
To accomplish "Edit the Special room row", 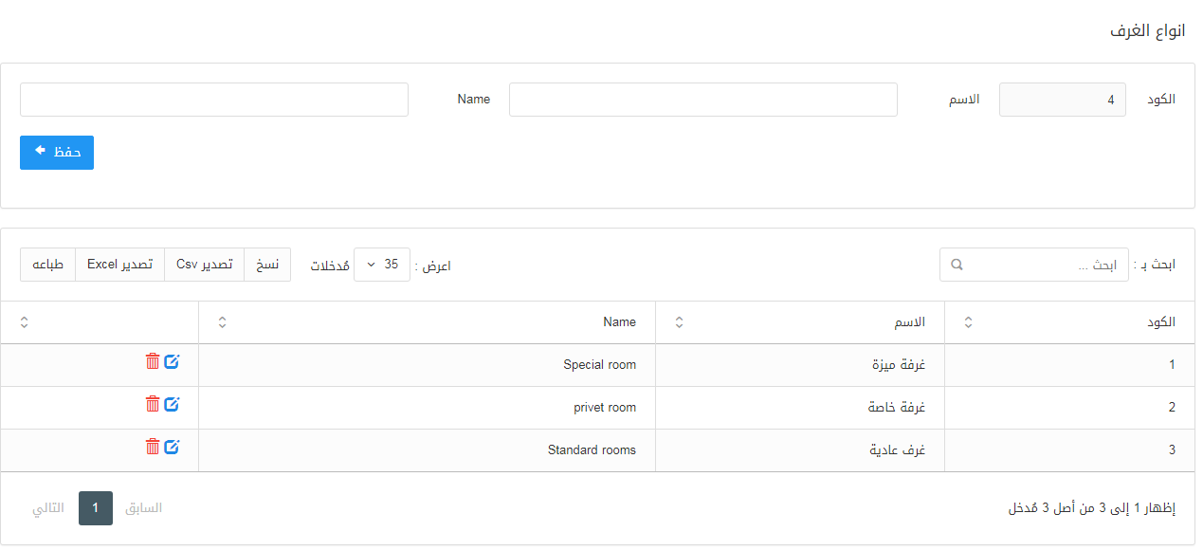I will pos(172,361).
